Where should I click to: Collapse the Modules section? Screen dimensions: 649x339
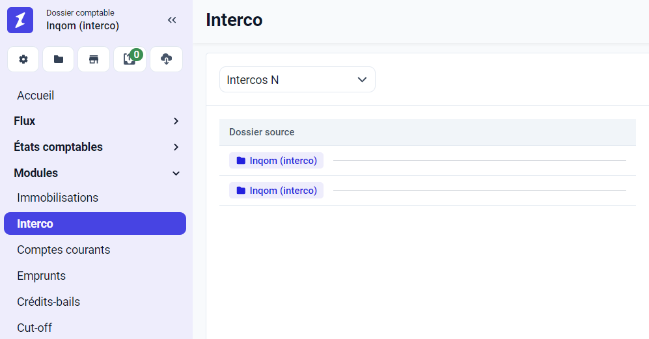[x=96, y=173]
